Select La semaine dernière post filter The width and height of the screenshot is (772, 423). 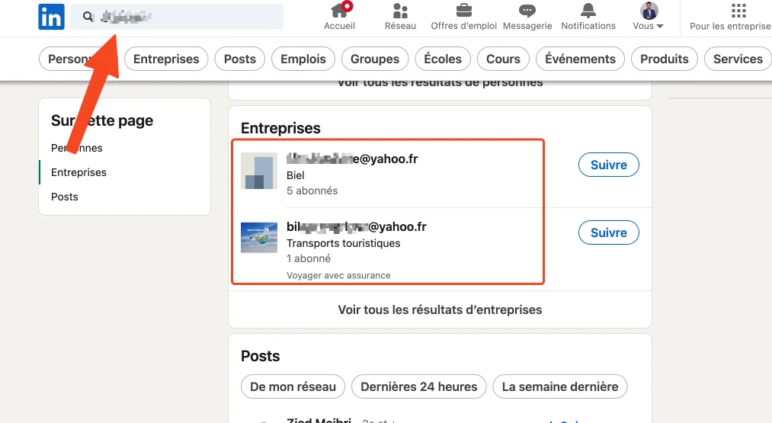tap(560, 386)
